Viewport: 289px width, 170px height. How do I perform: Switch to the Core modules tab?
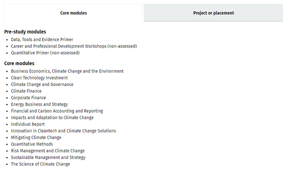click(x=73, y=13)
